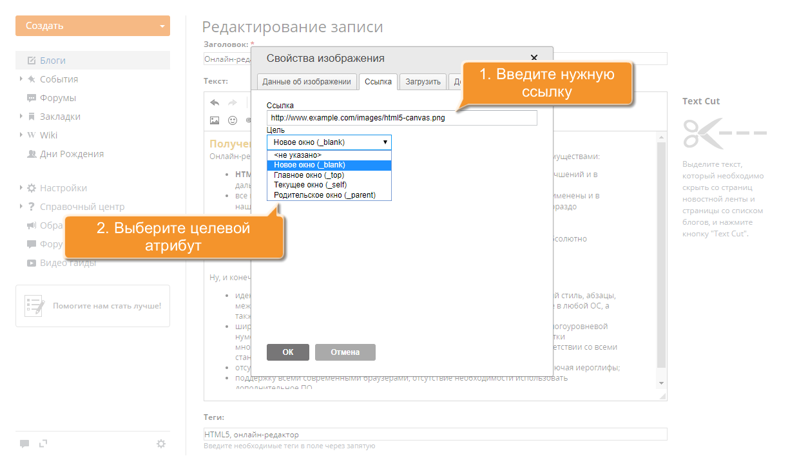Expand the Закладки section

[21, 116]
